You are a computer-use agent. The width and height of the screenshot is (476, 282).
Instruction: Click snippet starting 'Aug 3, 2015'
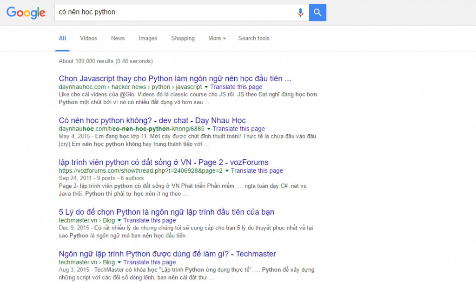coord(187,274)
